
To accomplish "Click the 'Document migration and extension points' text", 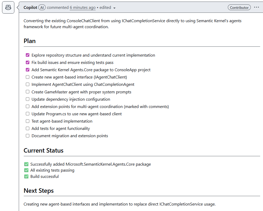I will (70, 136).
